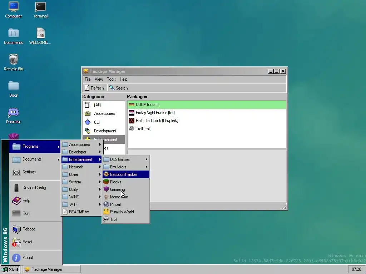The width and height of the screenshot is (366, 274).
Task: Select the Half-Life: Uplink package
Action: 207,121
